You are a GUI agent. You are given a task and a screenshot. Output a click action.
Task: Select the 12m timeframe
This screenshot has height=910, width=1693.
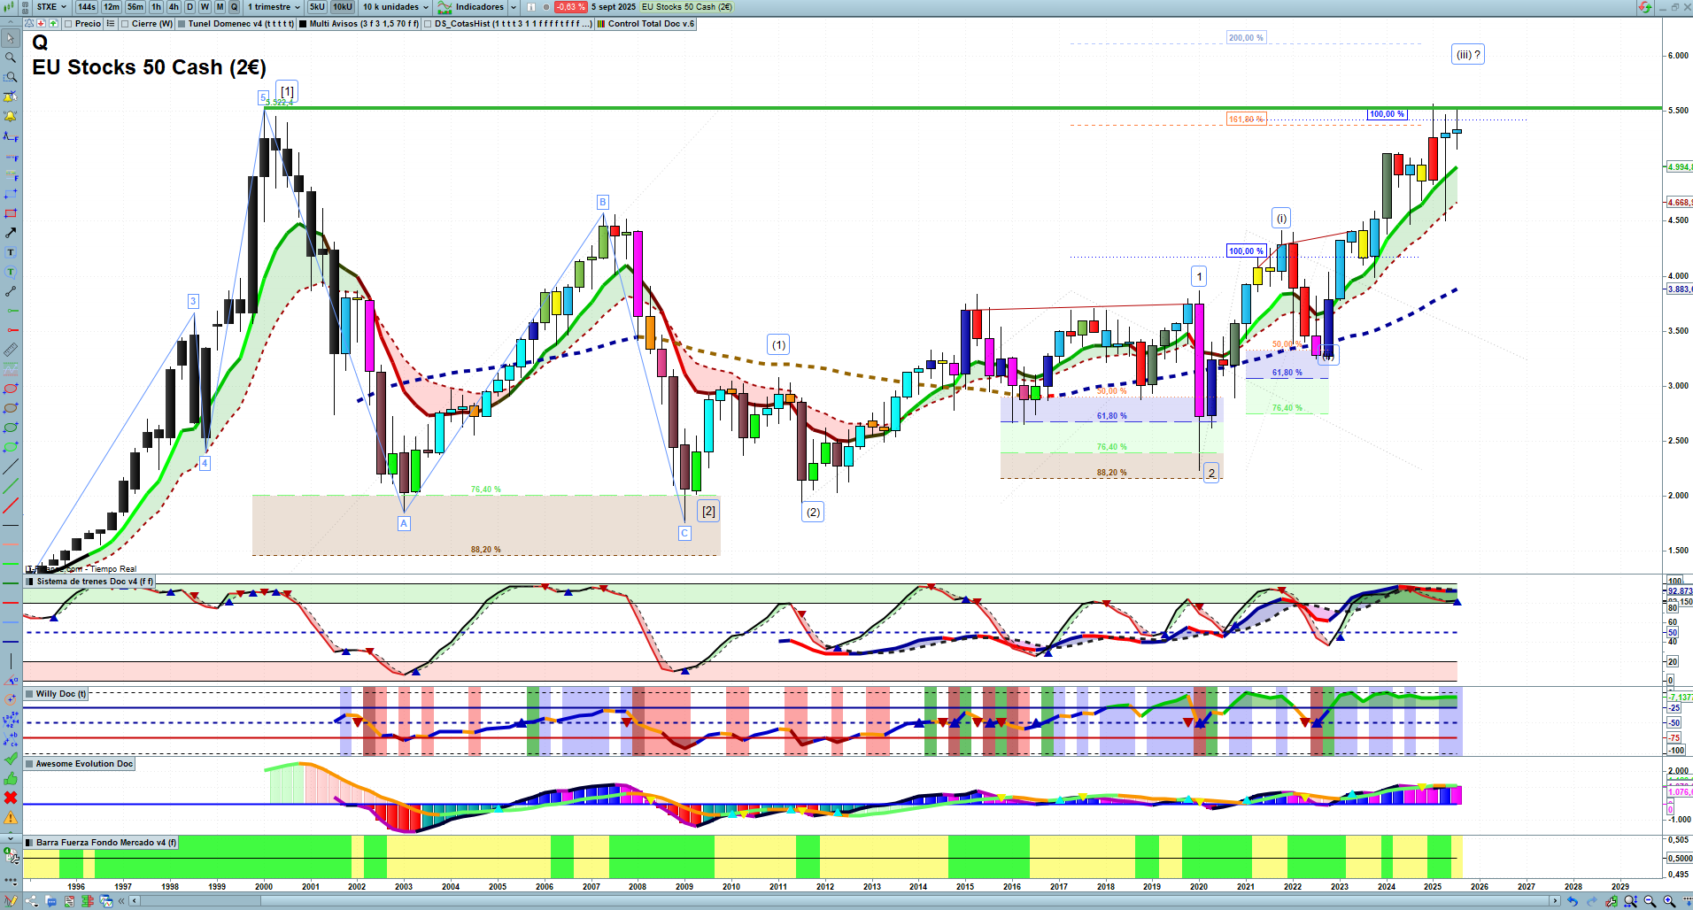(x=112, y=7)
